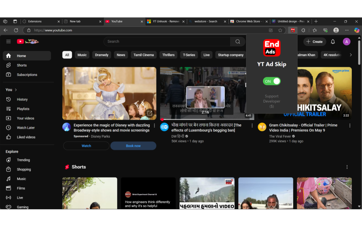Open the Brick Experiment Channel short thumbnail
362x226 pixels.
point(148,193)
